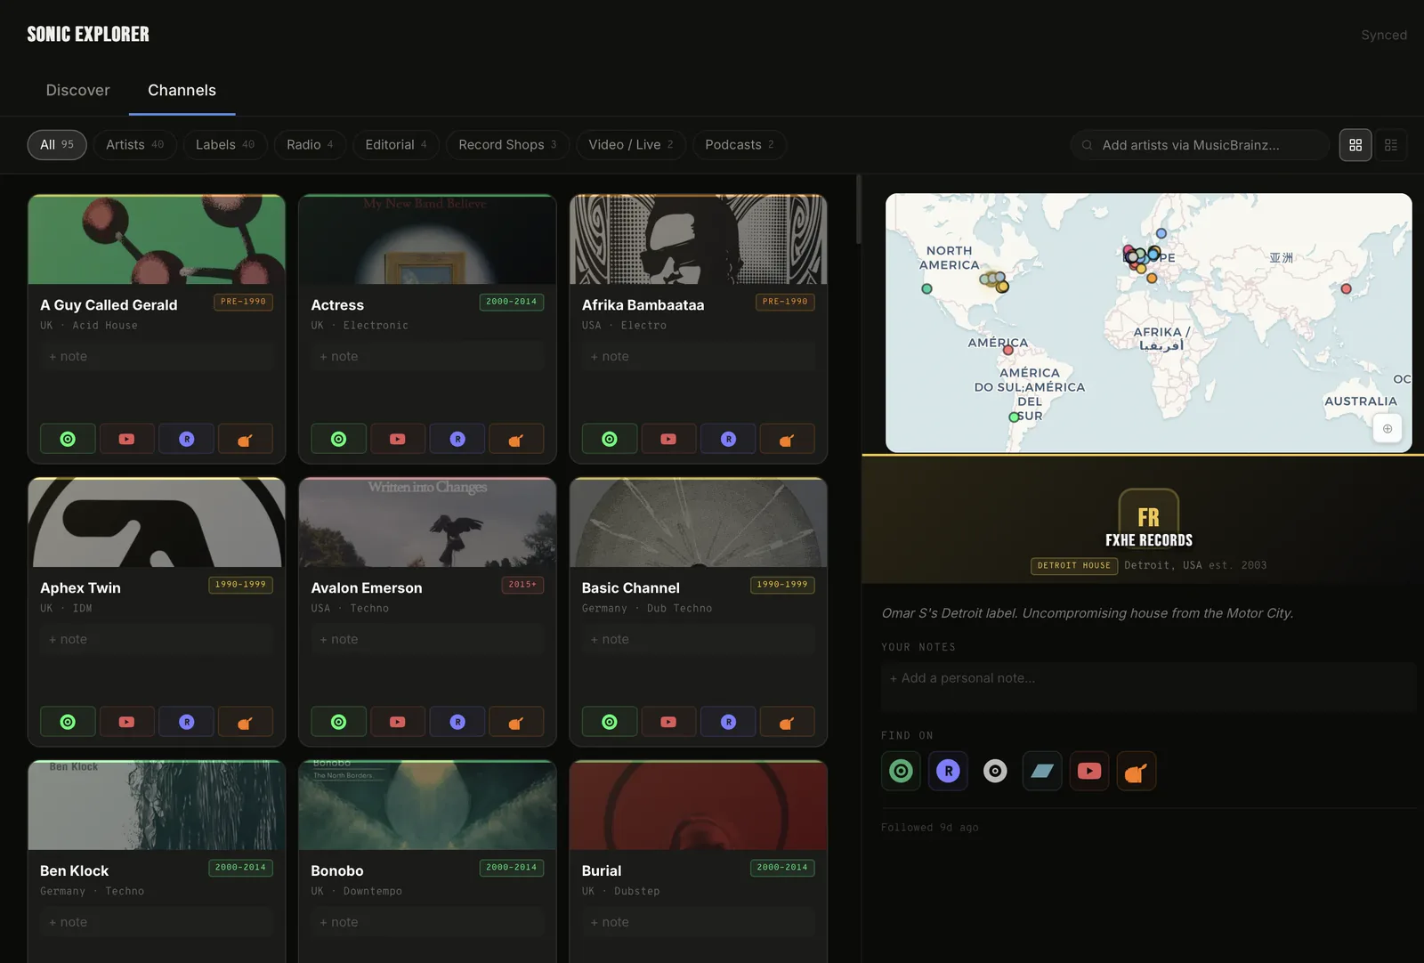Image resolution: width=1424 pixels, height=963 pixels.
Task: Click the Sonic Explorer logo
Action: click(x=88, y=34)
